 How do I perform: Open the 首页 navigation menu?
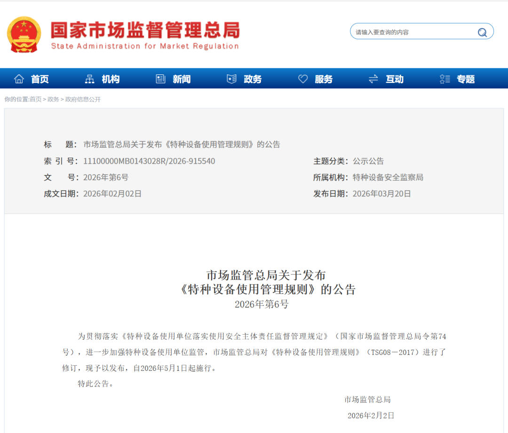[x=40, y=79]
